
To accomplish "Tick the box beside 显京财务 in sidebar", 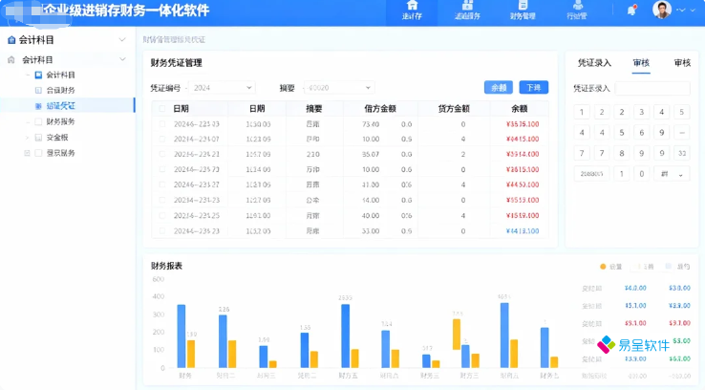I will [38, 153].
